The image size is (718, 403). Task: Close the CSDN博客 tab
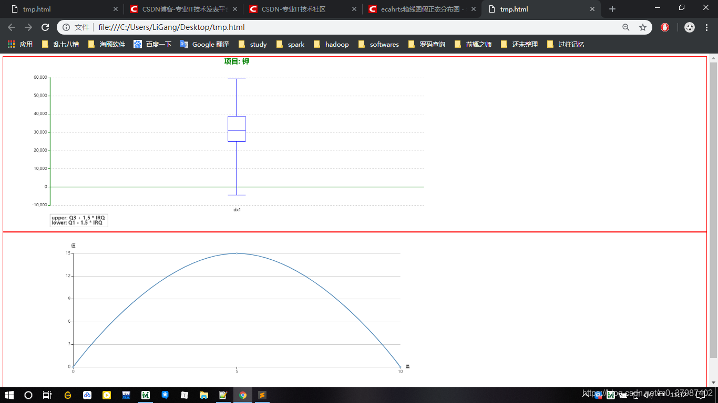(235, 9)
